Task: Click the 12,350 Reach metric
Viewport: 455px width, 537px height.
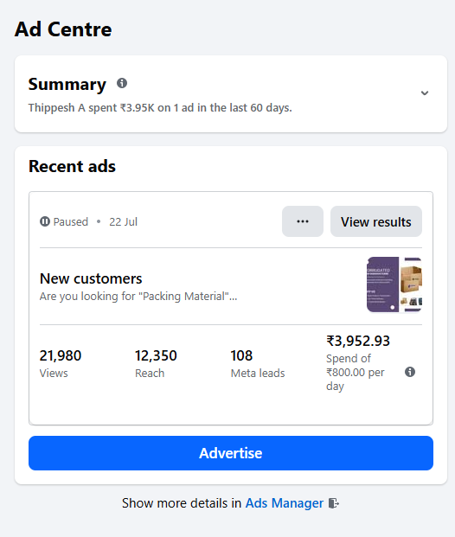Action: (156, 363)
